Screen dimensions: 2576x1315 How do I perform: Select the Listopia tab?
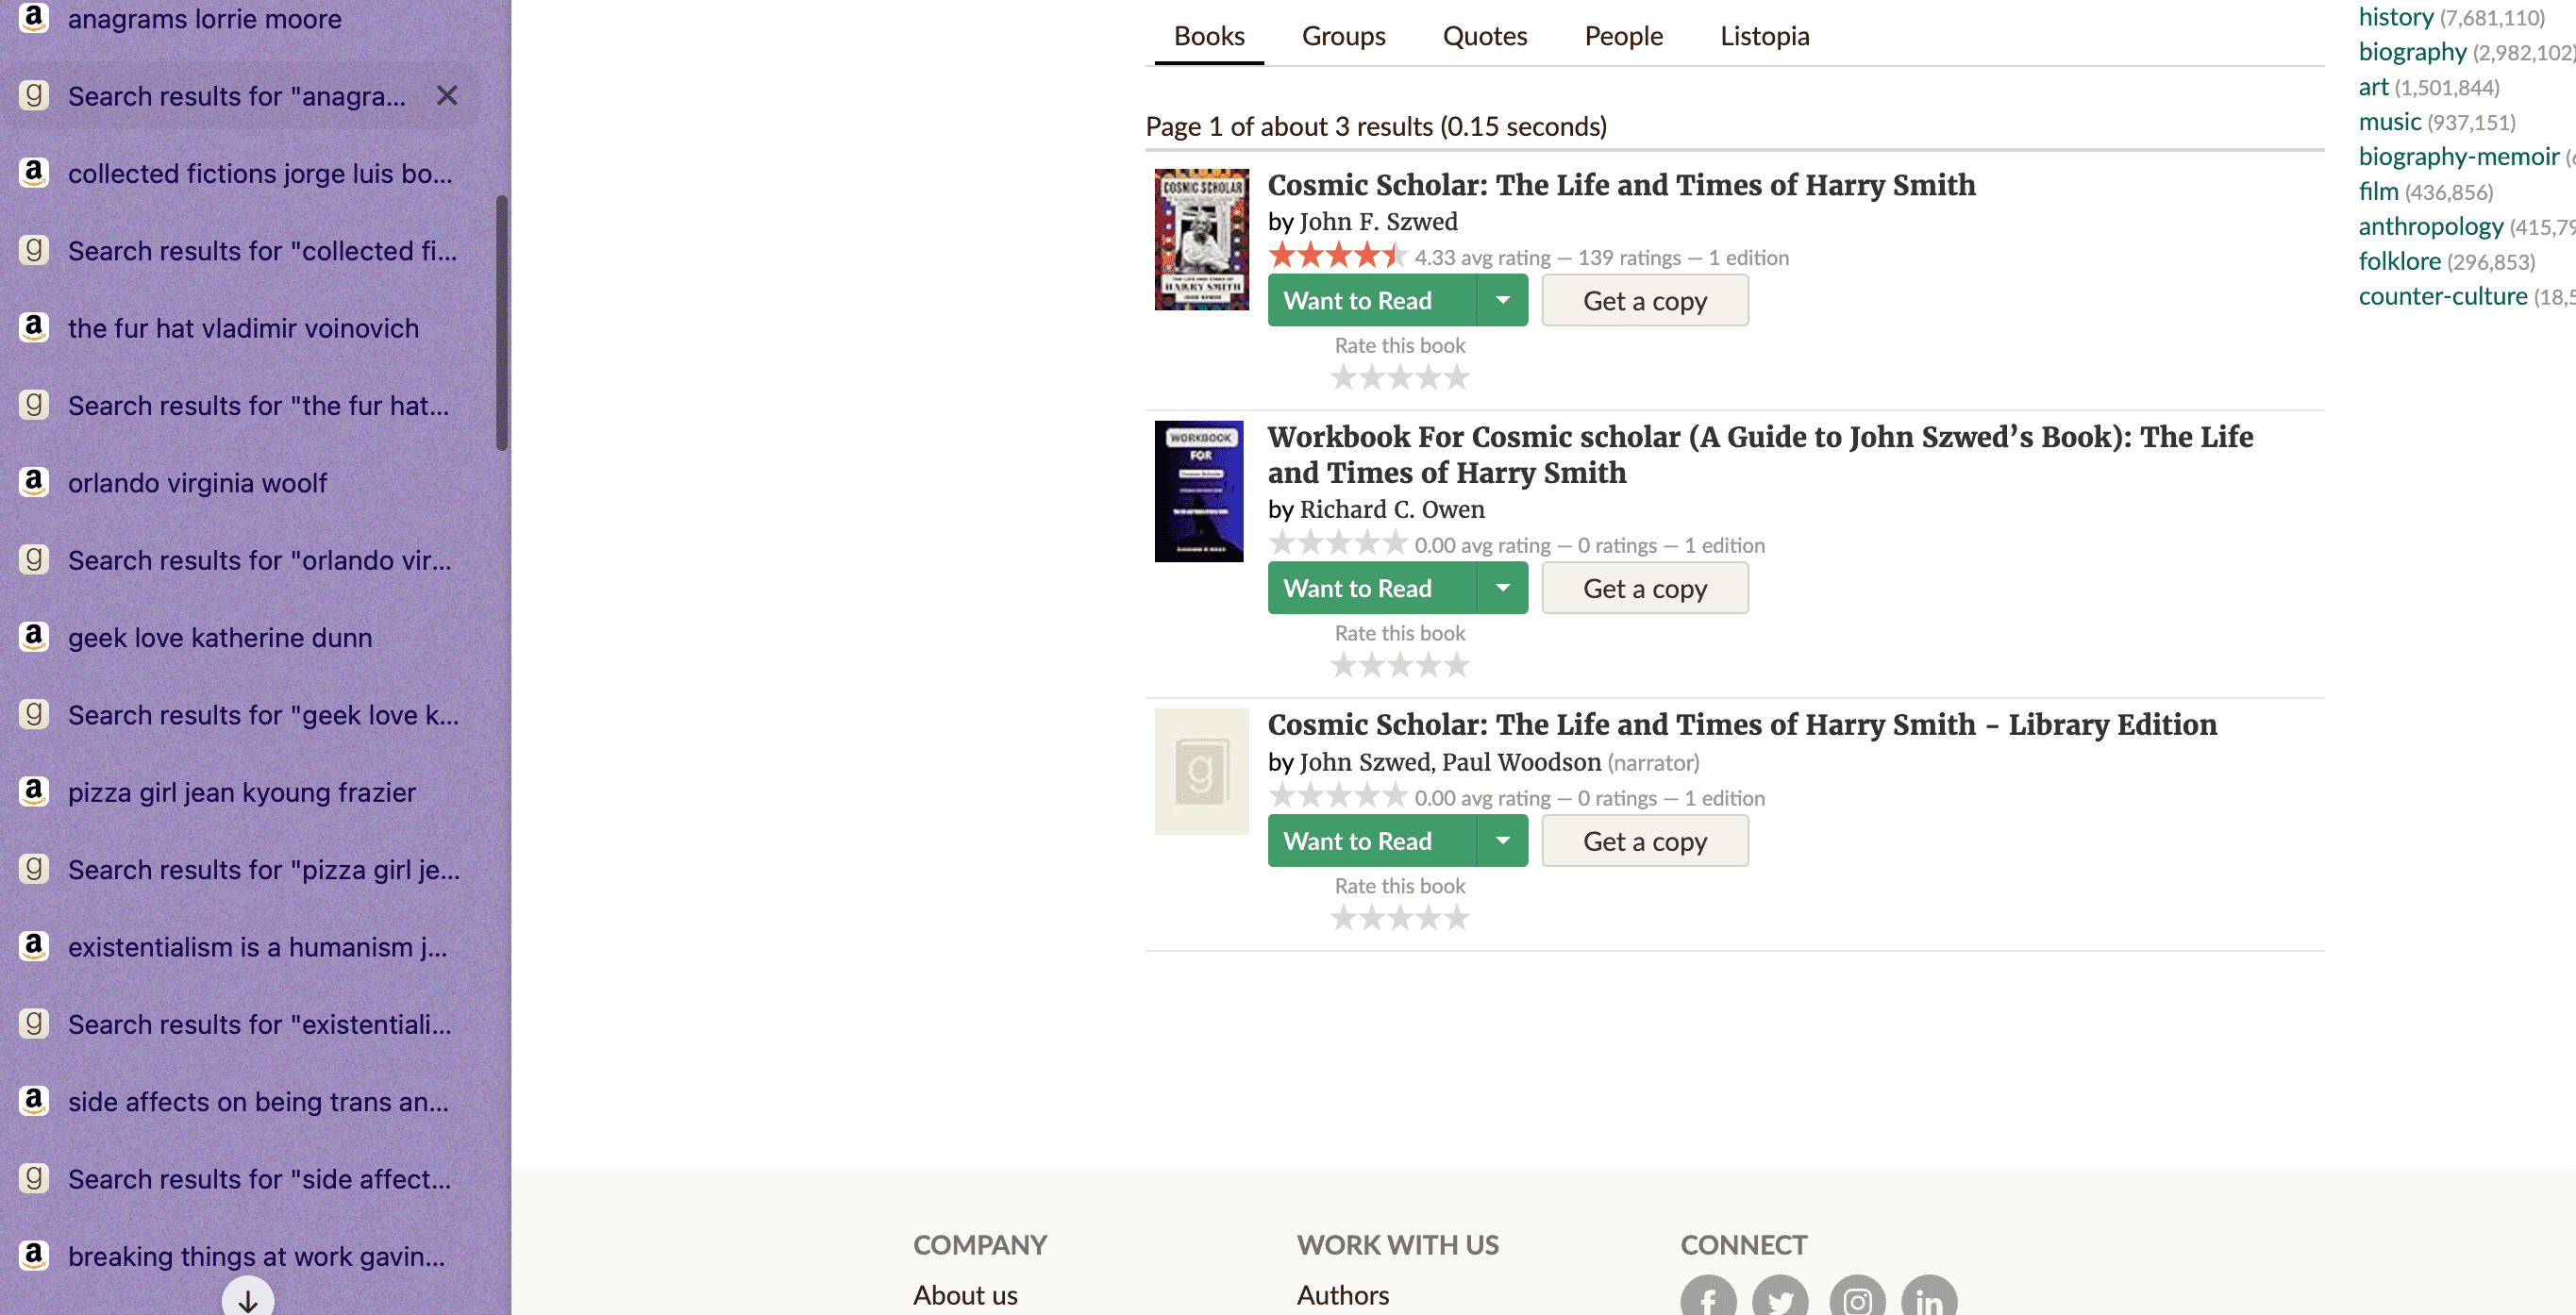pos(1764,36)
